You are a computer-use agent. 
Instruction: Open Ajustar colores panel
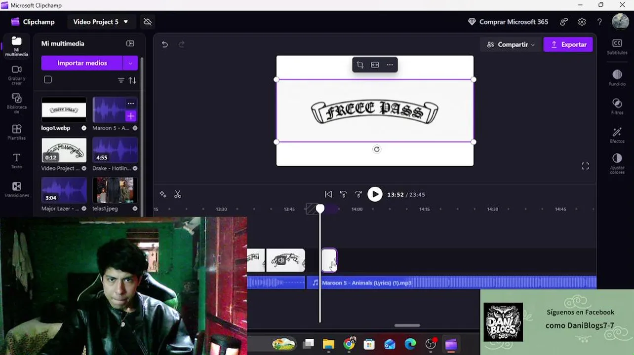click(x=617, y=163)
